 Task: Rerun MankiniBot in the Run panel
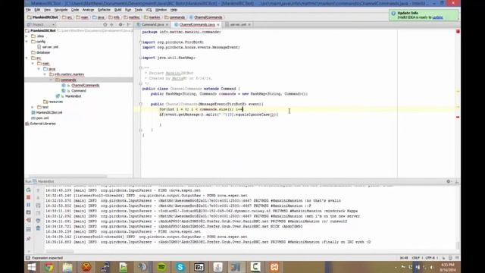coord(29,190)
